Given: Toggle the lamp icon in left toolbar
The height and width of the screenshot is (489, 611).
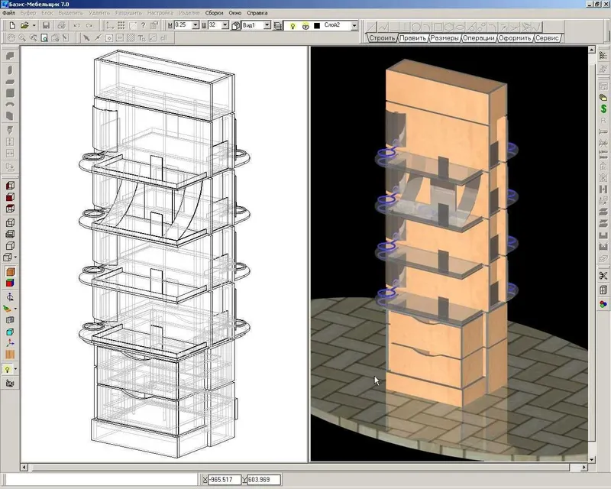Looking at the screenshot, I should click(x=8, y=369).
